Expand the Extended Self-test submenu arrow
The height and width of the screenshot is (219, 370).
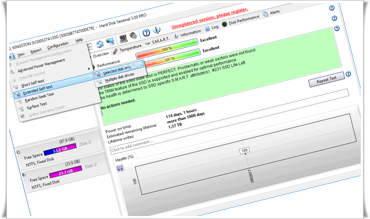91,76
